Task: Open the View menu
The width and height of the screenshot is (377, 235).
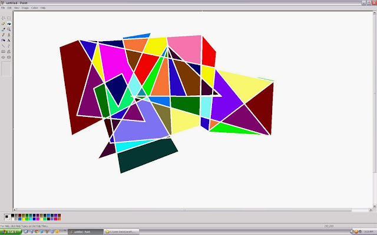Action: [x=16, y=8]
